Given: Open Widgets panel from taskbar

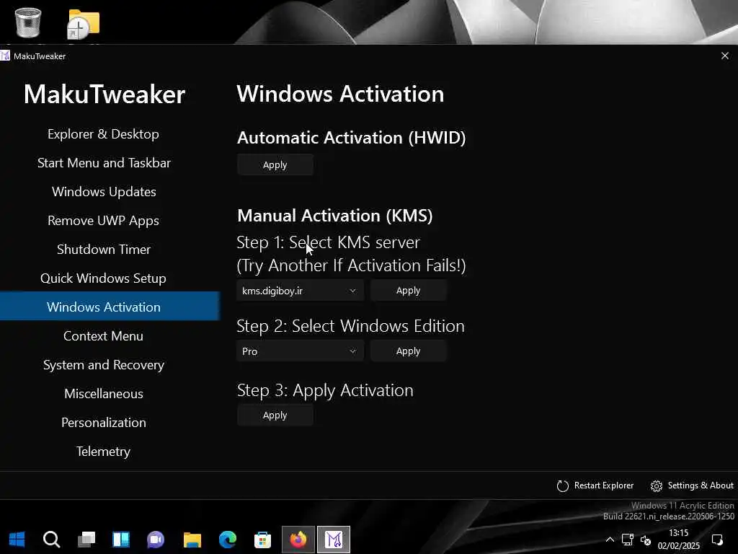Looking at the screenshot, I should coord(121,540).
